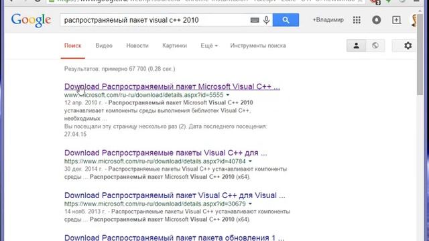The image size is (429, 241).
Task: Click the share plus-box icon
Action: coord(396,20)
